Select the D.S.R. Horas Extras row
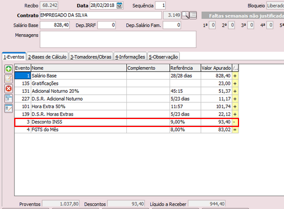The height and width of the screenshot is (209, 284). click(x=126, y=114)
